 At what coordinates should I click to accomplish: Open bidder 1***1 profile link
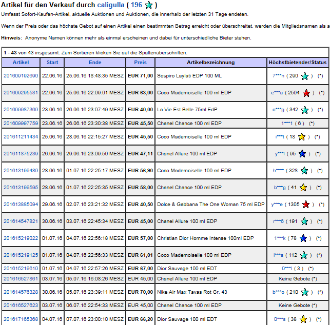(x=287, y=124)
